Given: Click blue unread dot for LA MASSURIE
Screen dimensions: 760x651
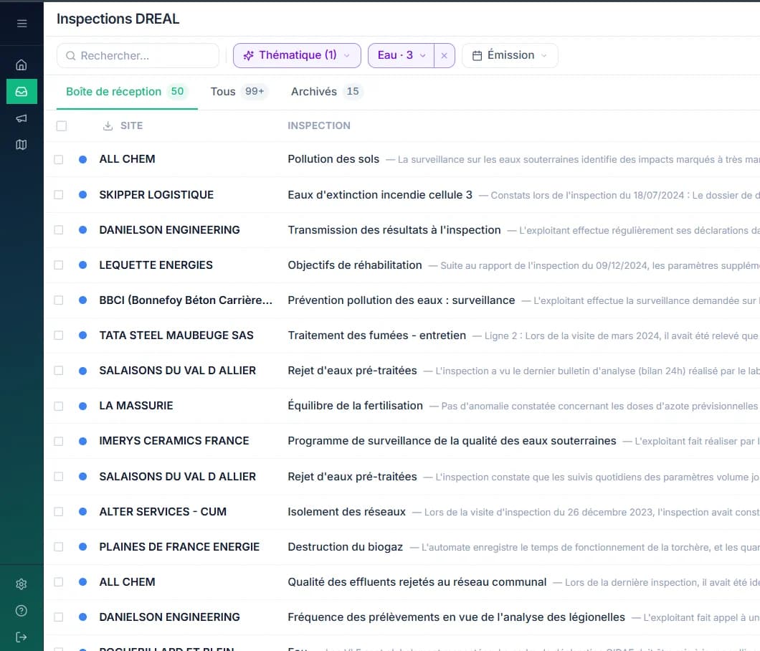Looking at the screenshot, I should (83, 406).
